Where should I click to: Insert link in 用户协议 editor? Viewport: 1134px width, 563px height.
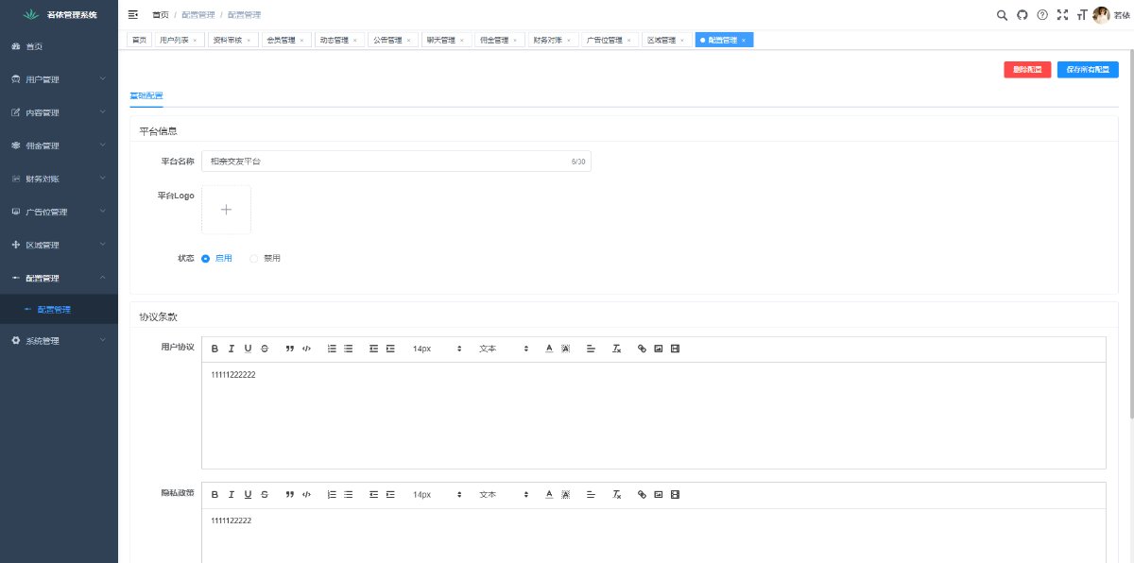point(642,349)
